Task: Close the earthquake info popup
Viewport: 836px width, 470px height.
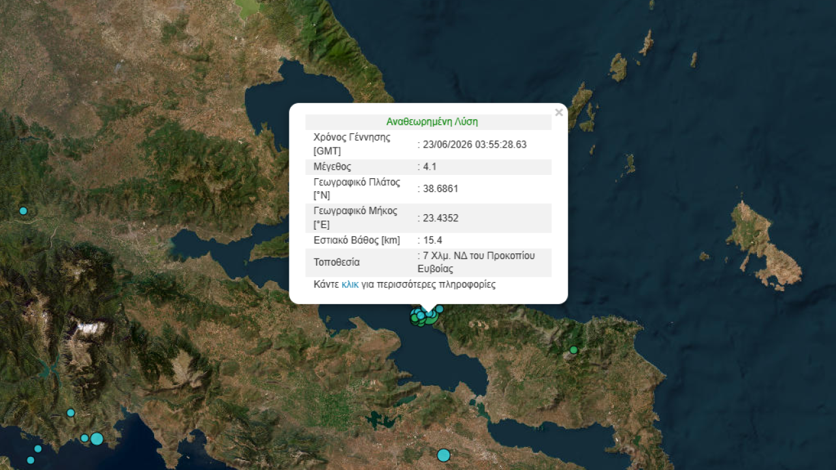Action: [558, 113]
